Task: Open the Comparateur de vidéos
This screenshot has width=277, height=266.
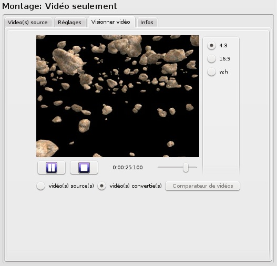Action: (x=202, y=186)
